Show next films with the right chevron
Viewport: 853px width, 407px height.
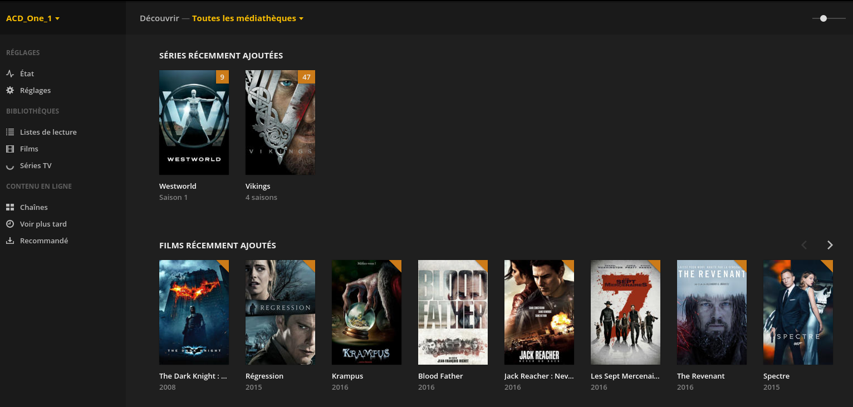coord(830,245)
